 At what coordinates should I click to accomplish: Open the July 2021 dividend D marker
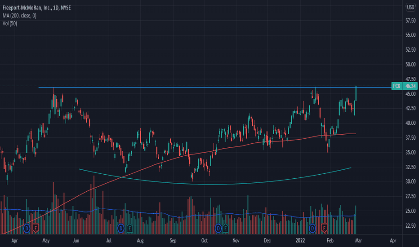121,228
